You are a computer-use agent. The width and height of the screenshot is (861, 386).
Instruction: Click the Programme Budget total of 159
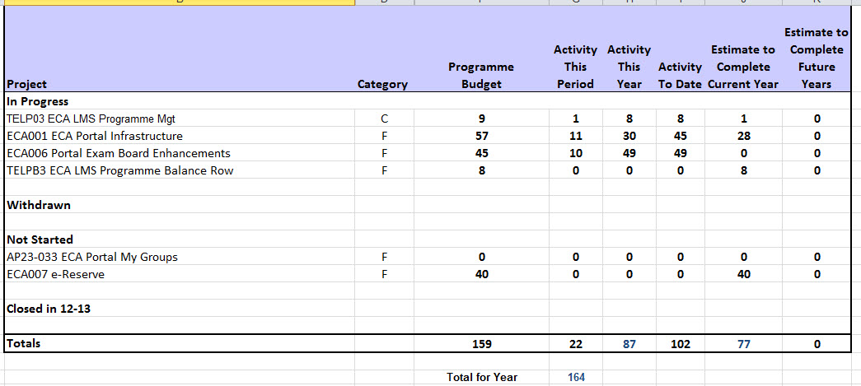[481, 344]
